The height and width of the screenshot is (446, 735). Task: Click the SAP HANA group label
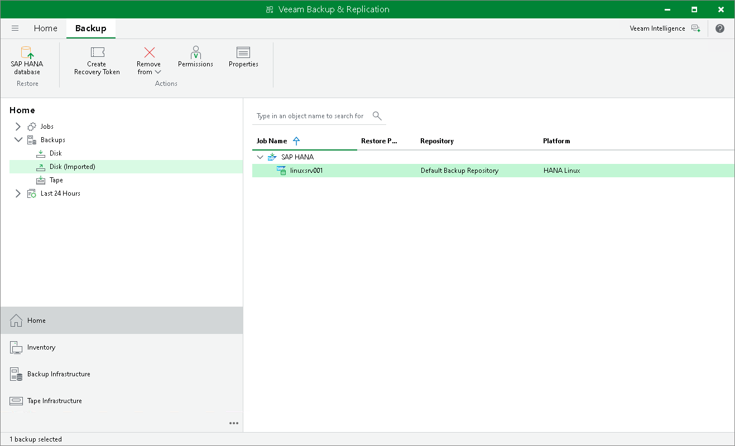pos(297,157)
